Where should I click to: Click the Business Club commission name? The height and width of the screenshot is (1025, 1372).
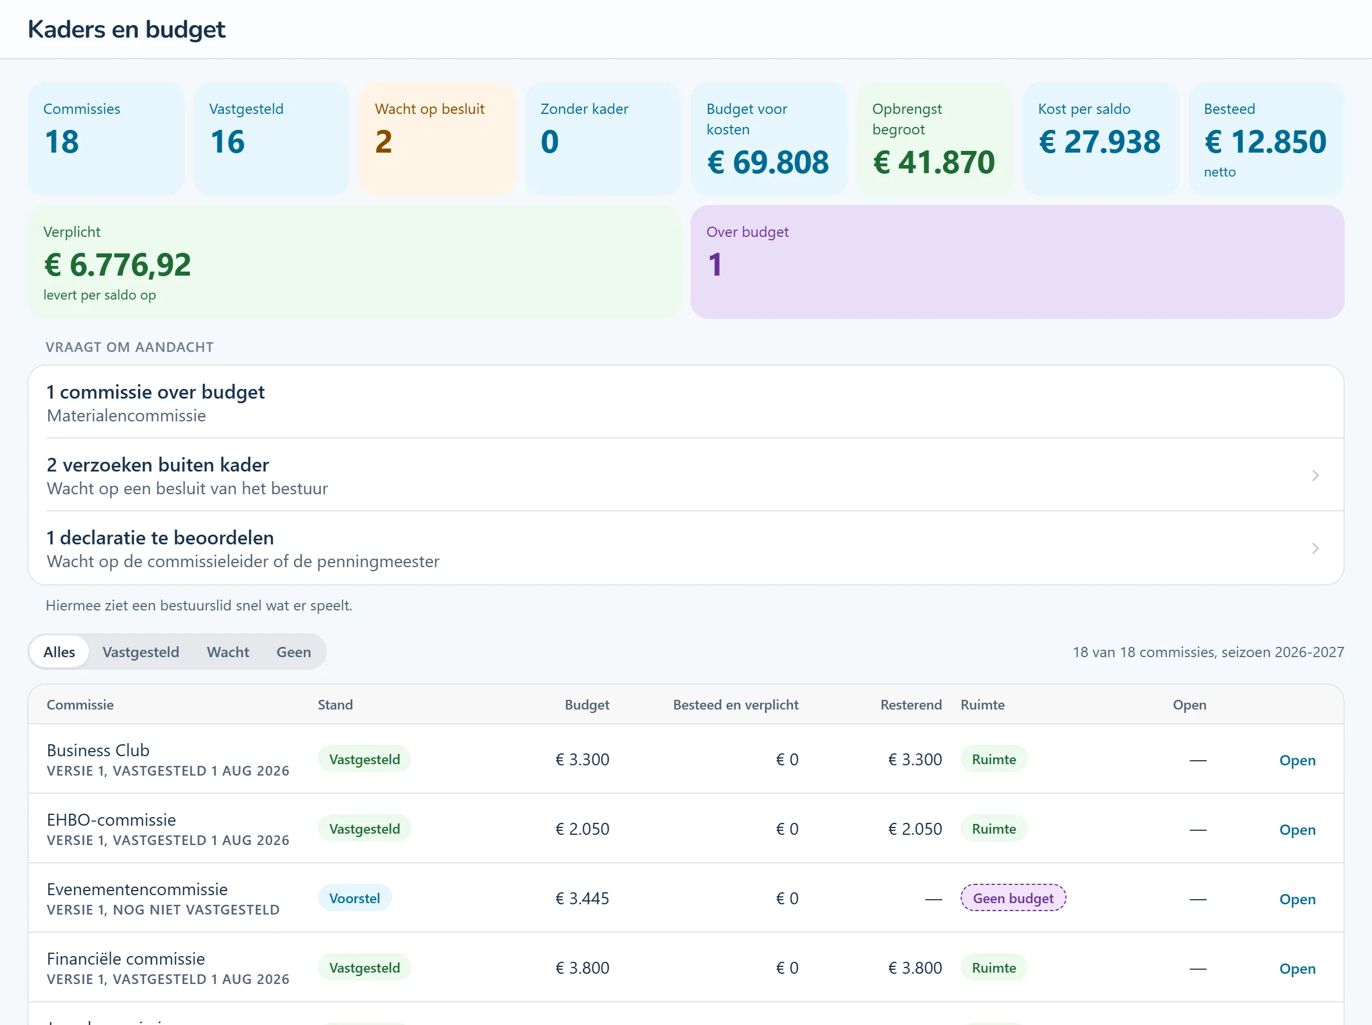pos(98,750)
